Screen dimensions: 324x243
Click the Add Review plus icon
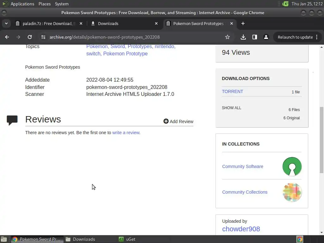166,121
